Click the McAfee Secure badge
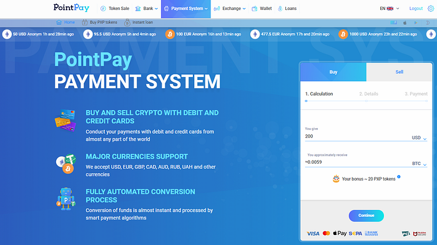Image resolution: width=437 pixels, height=245 pixels. pos(420,234)
